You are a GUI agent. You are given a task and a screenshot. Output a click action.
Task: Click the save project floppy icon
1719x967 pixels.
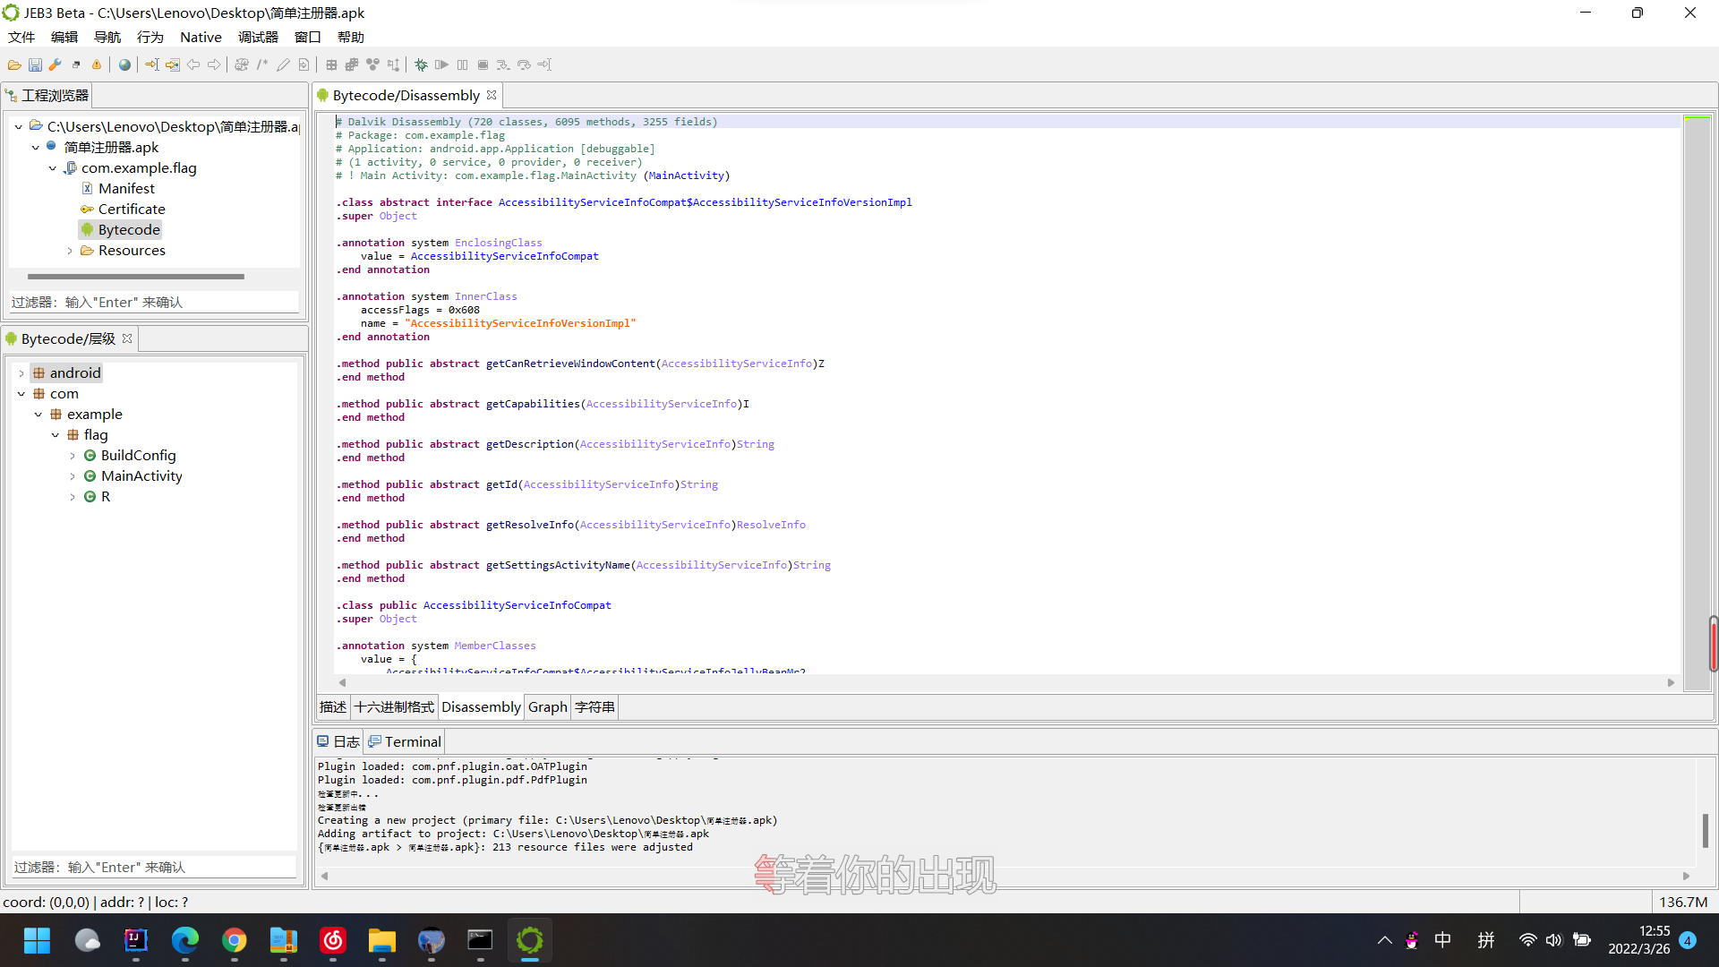point(35,64)
